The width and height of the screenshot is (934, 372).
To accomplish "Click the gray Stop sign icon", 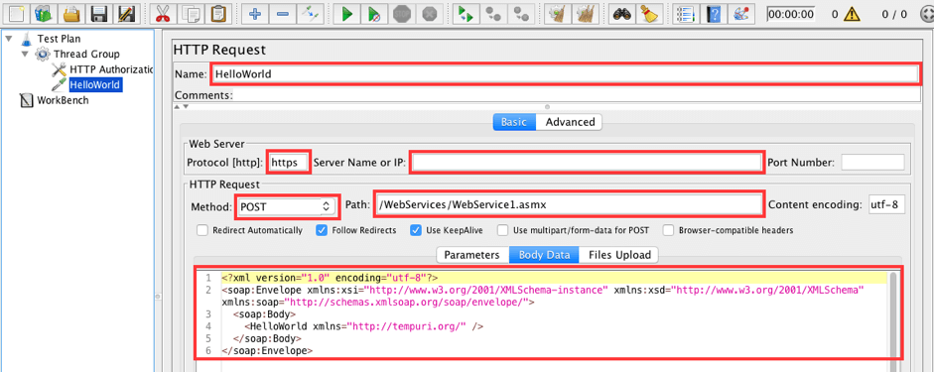I will click(403, 13).
